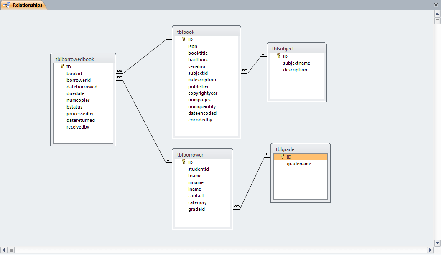Click the key icon in tblbook
Viewport: 441px width, 255px height.
[184, 39]
